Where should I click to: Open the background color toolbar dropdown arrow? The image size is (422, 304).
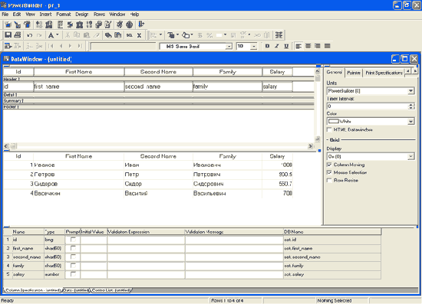tap(225, 35)
